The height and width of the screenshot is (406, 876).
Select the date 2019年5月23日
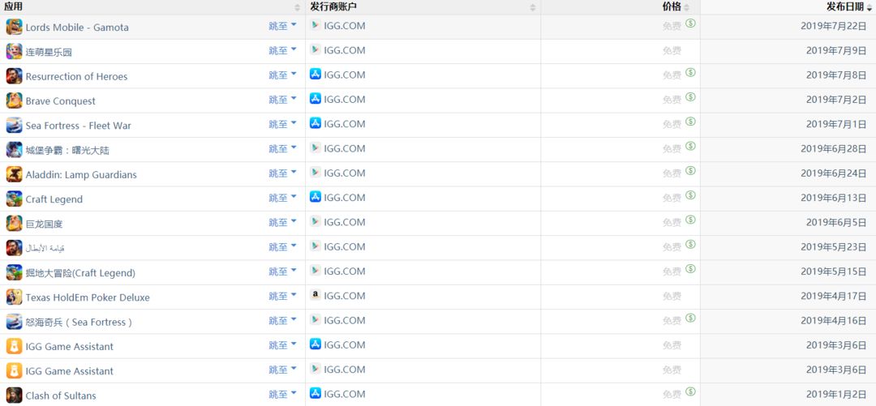click(833, 247)
